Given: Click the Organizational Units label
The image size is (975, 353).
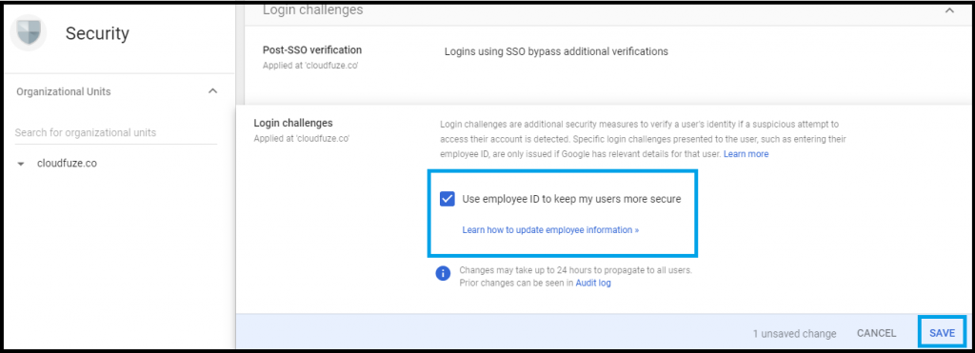Looking at the screenshot, I should (64, 91).
